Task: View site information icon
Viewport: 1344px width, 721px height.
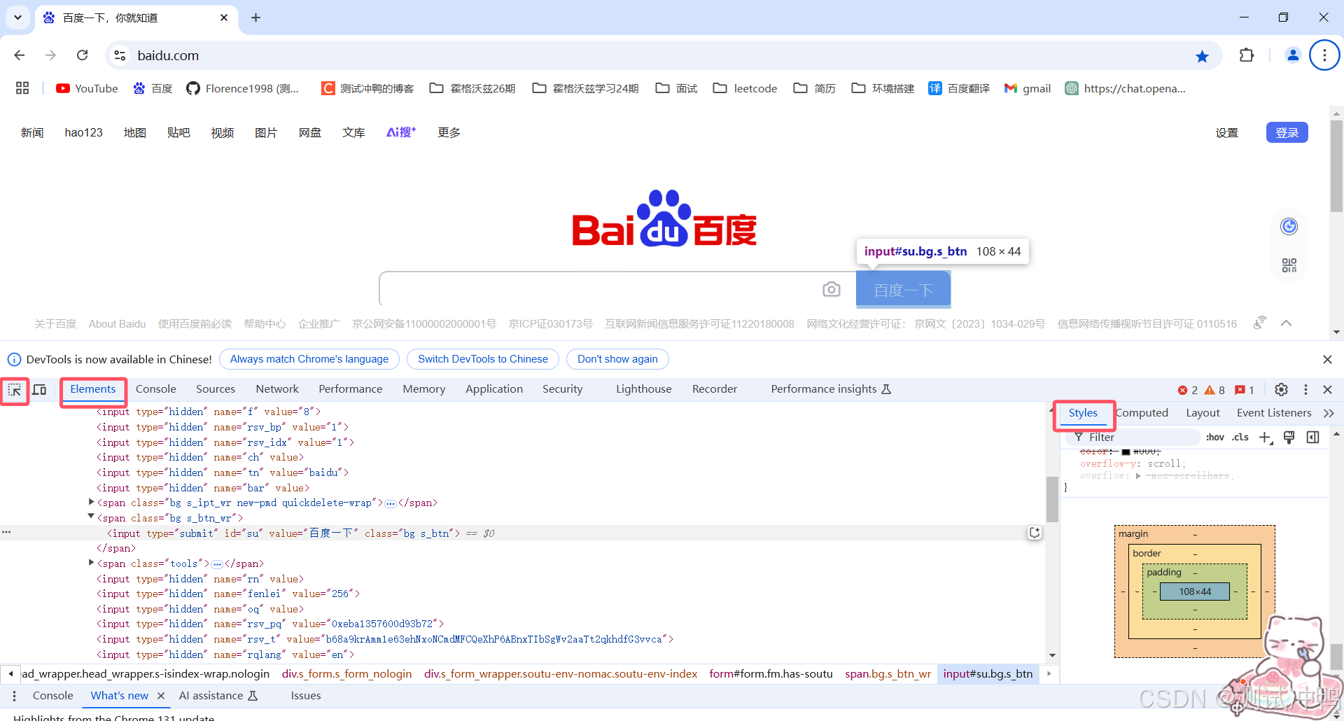Action: (x=120, y=55)
